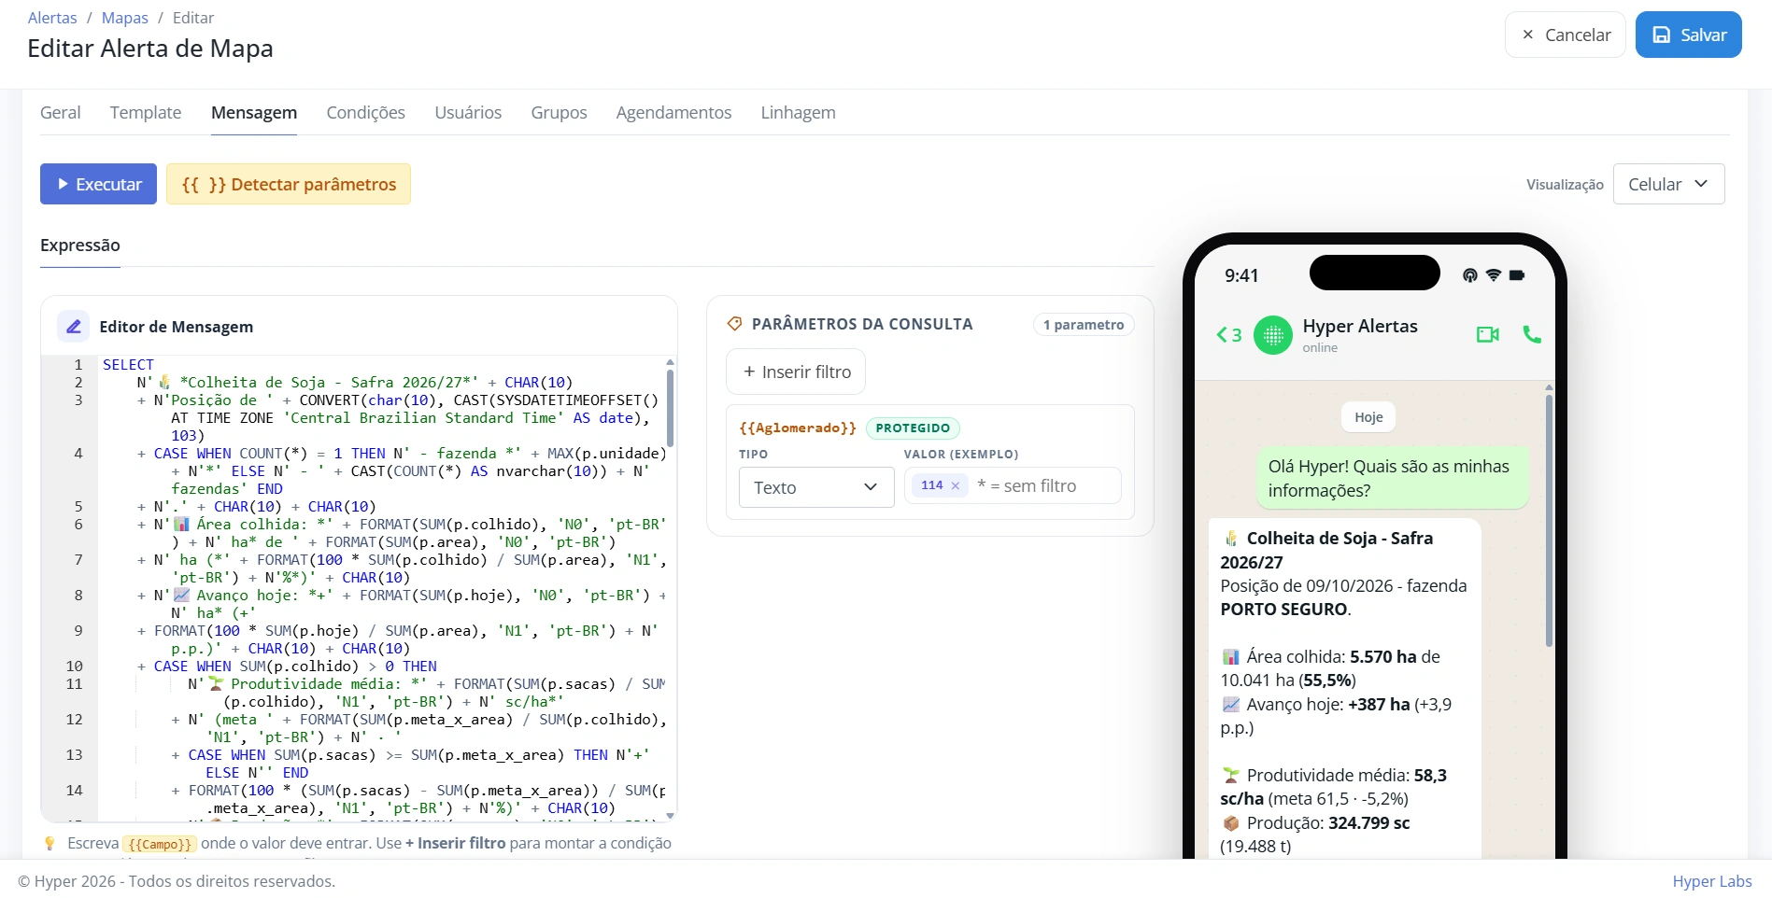
Task: Click the phone preview chat scrollbar
Action: point(1549,521)
